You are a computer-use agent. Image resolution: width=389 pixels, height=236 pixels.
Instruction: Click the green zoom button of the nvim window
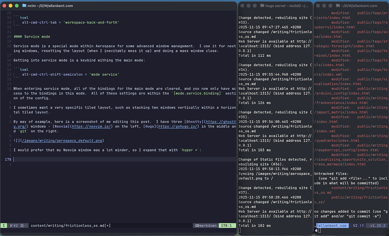click(17, 6)
